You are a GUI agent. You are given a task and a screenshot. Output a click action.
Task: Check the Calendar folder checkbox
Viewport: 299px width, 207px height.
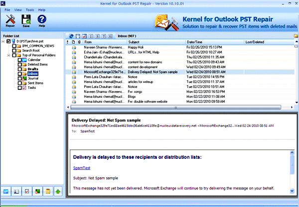[x=19, y=60]
